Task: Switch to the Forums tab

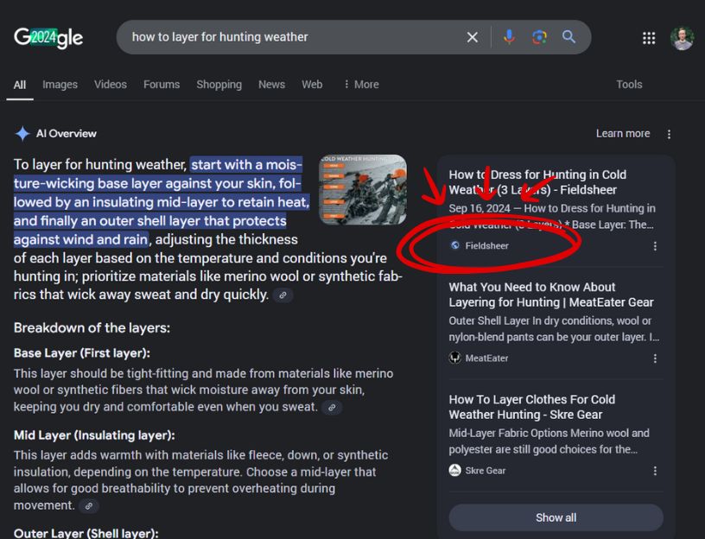Action: coord(162,85)
